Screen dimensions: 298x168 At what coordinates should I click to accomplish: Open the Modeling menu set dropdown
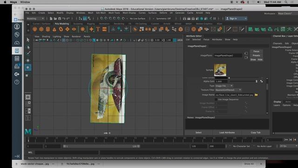pos(35,19)
